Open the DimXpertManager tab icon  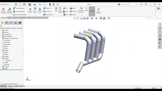tap(15, 23)
